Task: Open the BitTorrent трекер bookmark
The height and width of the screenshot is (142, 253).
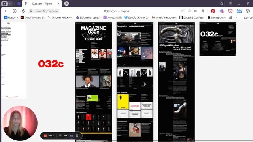Action: coord(88,17)
